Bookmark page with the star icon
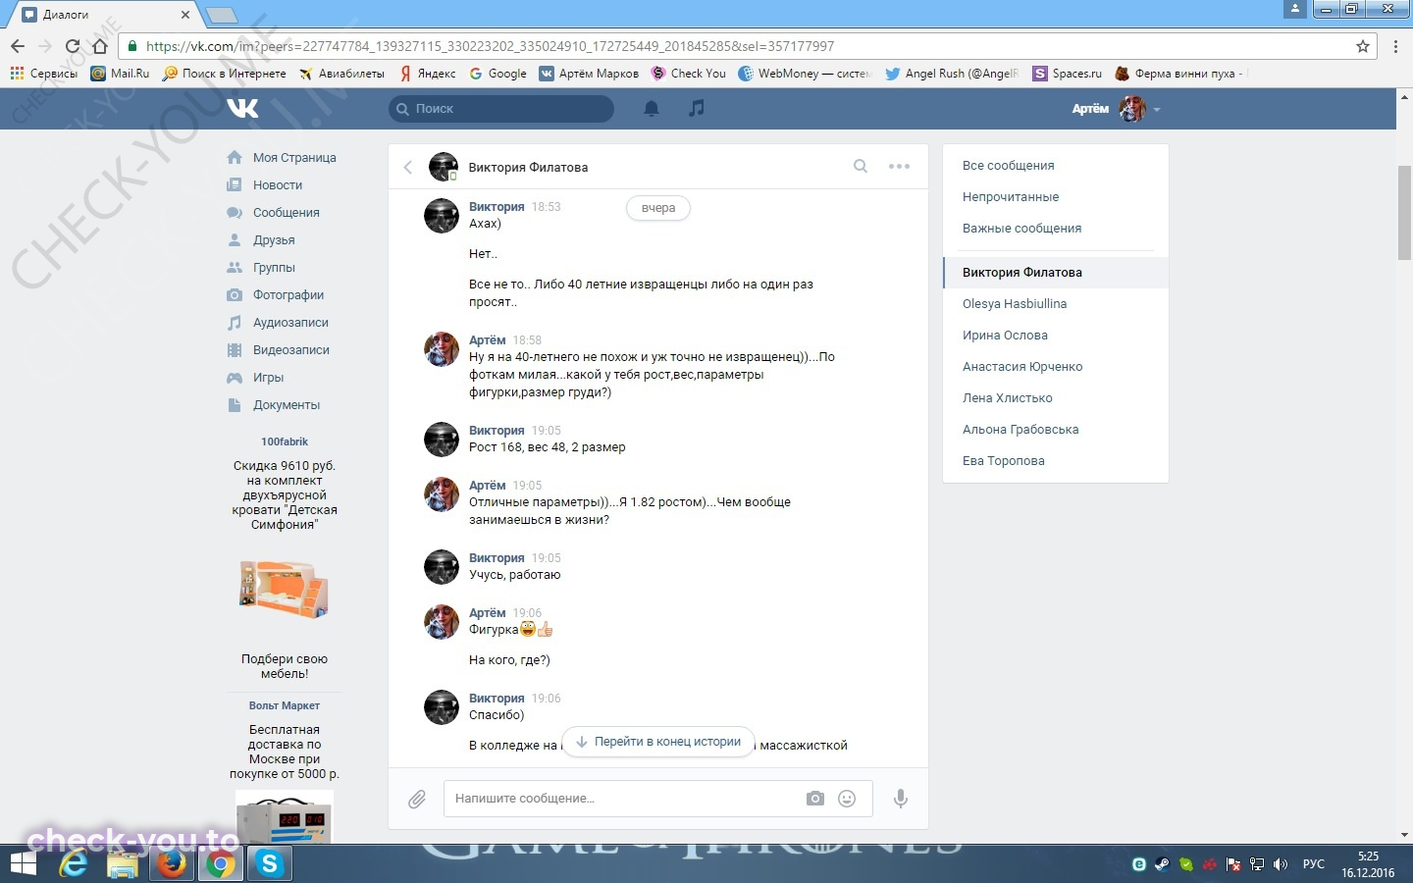This screenshot has height=883, width=1413. click(1363, 46)
